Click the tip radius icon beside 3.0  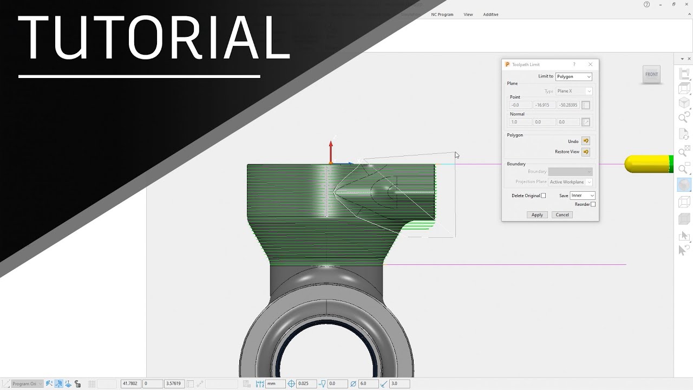click(x=384, y=383)
